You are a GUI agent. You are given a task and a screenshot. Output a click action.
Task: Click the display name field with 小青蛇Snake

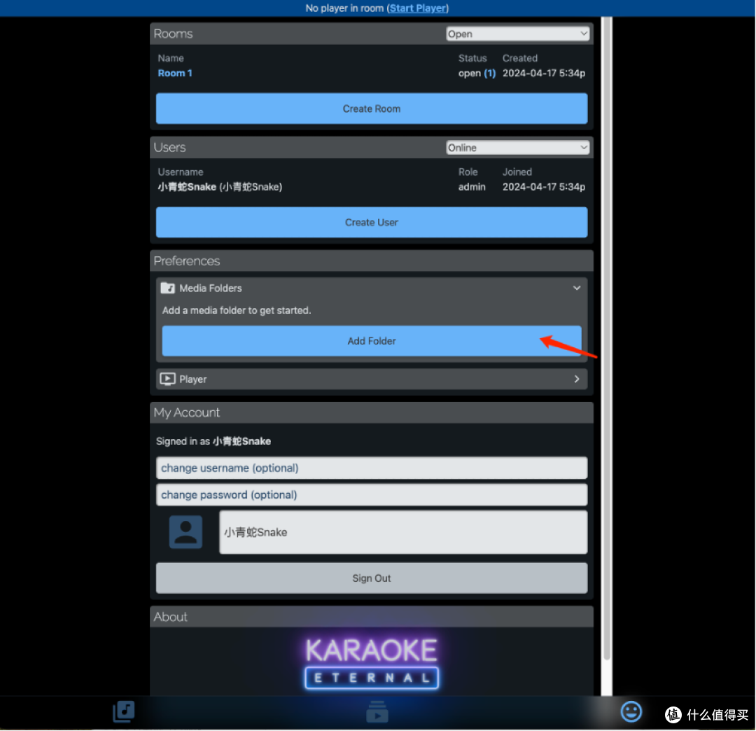pos(404,532)
